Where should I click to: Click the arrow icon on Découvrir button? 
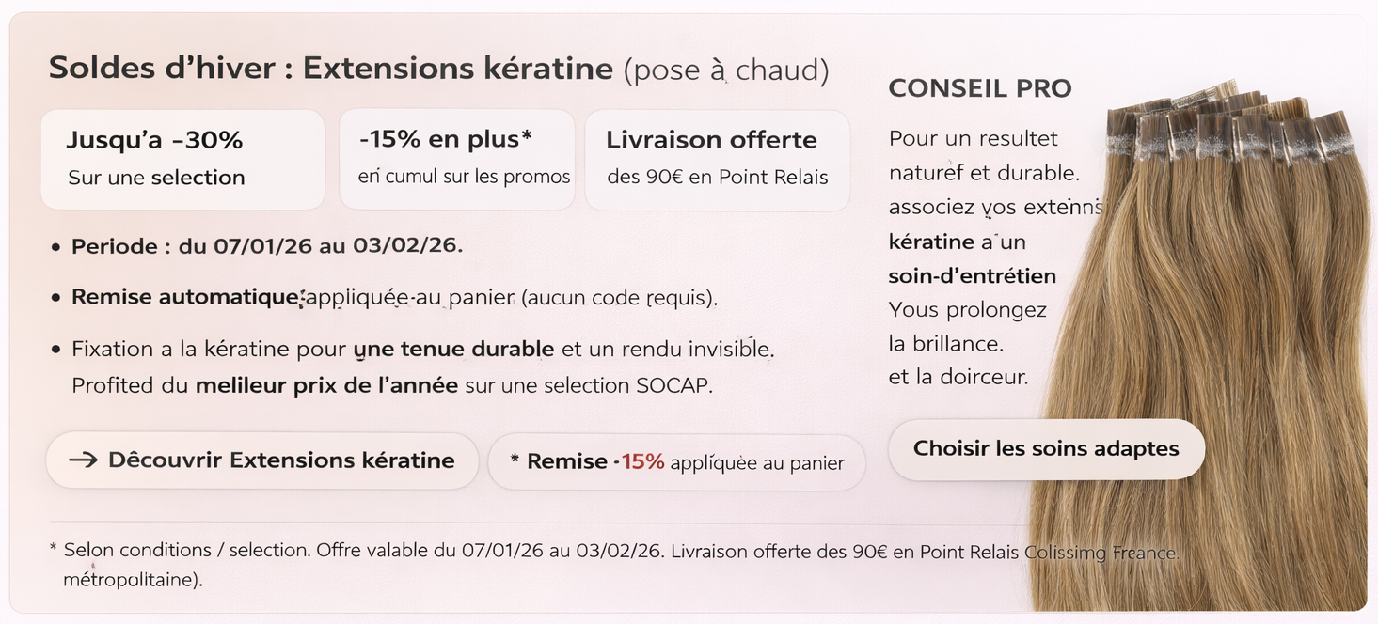coord(85,460)
